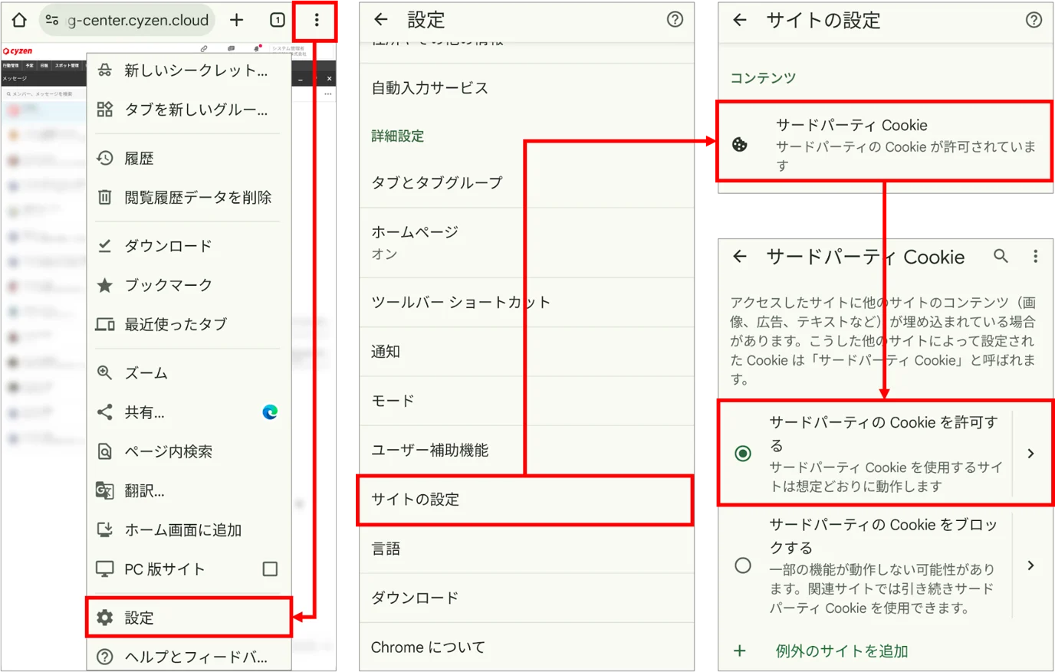Open more options on サードパーティ Cookie page
This screenshot has height=672, width=1055.
(1035, 256)
